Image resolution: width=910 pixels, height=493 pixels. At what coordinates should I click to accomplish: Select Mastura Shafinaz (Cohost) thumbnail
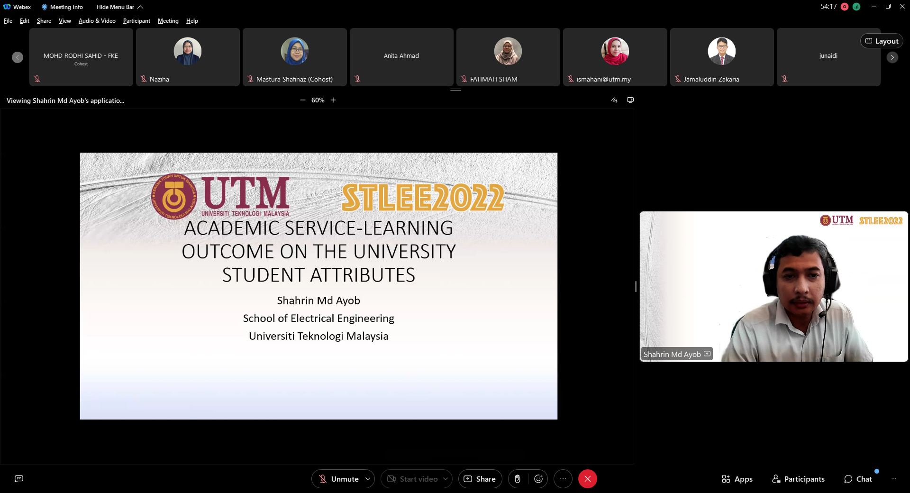(x=294, y=57)
